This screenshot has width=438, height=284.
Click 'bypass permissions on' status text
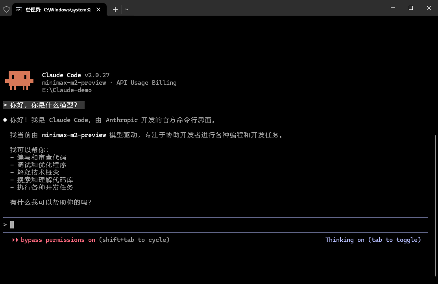coord(58,240)
